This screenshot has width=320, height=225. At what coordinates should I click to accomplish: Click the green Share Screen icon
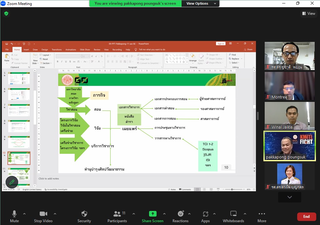[152, 214]
